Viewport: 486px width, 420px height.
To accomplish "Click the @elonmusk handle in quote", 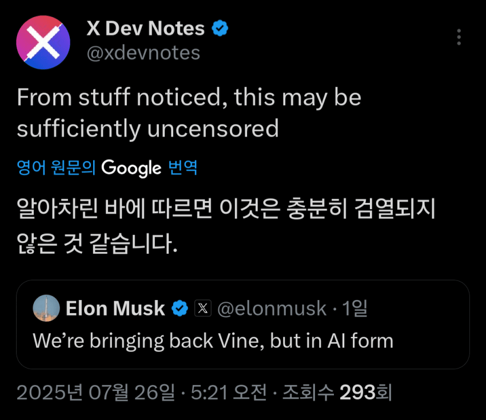I will (x=272, y=309).
